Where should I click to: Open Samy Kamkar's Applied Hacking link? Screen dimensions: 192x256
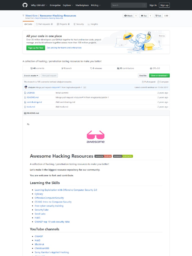(x=51, y=252)
